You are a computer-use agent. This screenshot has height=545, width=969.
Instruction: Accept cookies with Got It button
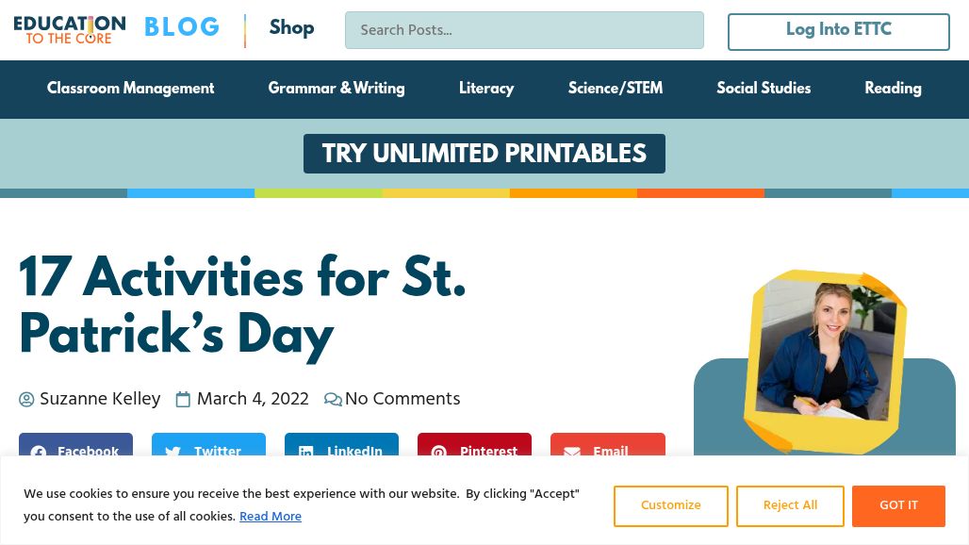coord(898,506)
